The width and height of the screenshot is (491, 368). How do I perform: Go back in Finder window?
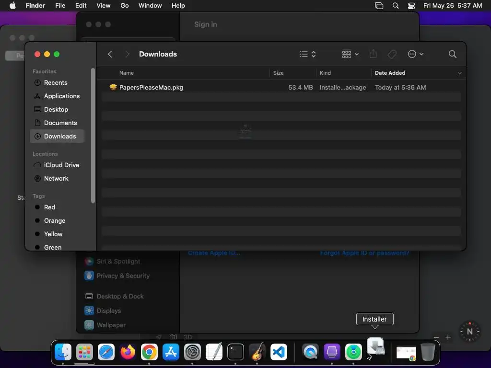[x=110, y=54]
